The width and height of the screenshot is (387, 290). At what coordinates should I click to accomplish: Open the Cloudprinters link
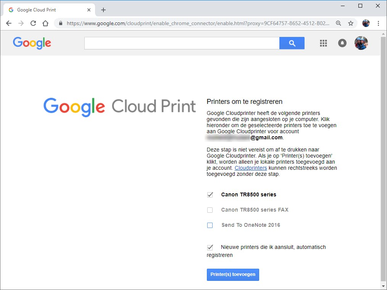[250, 168]
